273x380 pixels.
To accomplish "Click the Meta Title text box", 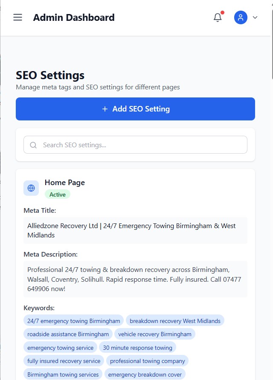I will [x=135, y=230].
